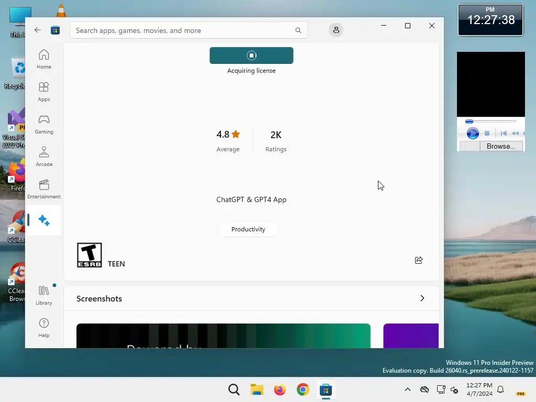Viewport: 536px width, 402px height.
Task: Expand Screenshots with the chevron arrow
Action: (422, 298)
